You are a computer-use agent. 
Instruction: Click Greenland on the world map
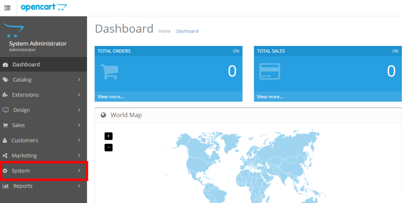pos(231,142)
